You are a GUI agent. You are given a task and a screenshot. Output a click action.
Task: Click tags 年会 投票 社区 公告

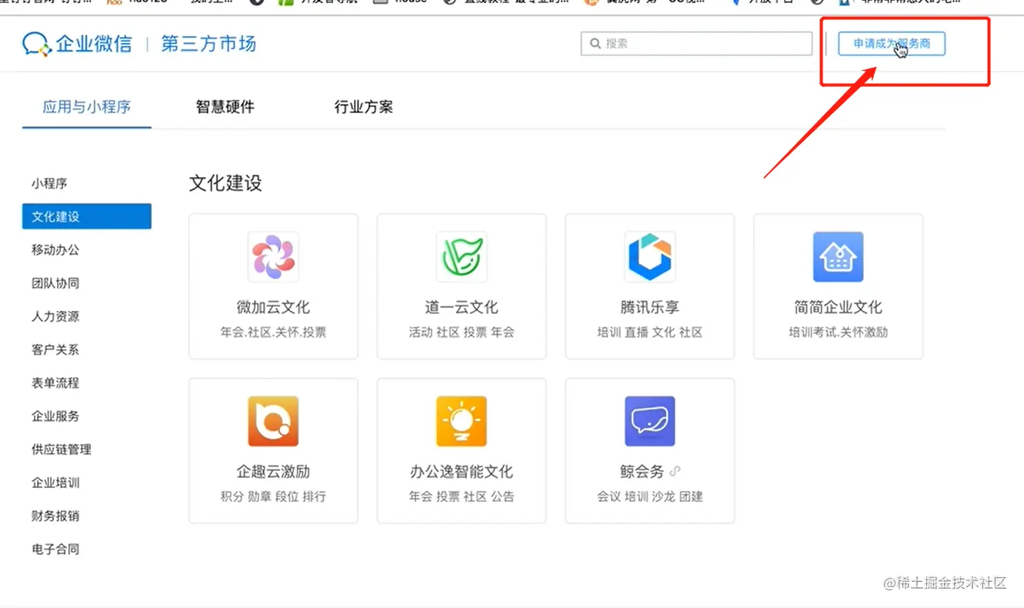tap(462, 496)
